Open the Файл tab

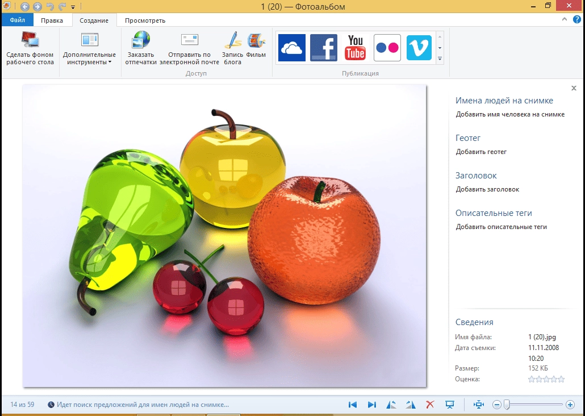coord(17,20)
